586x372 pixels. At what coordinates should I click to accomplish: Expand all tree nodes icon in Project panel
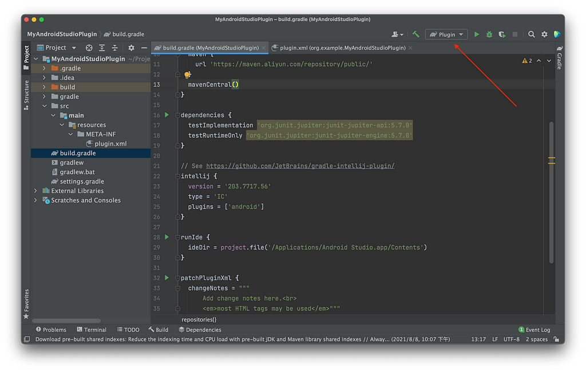102,48
